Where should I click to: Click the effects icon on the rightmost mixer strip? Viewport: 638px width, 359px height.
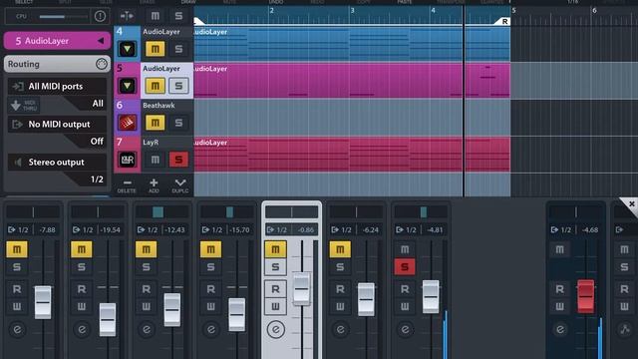625,329
